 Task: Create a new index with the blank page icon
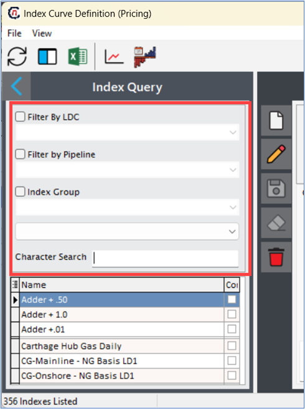pos(276,120)
